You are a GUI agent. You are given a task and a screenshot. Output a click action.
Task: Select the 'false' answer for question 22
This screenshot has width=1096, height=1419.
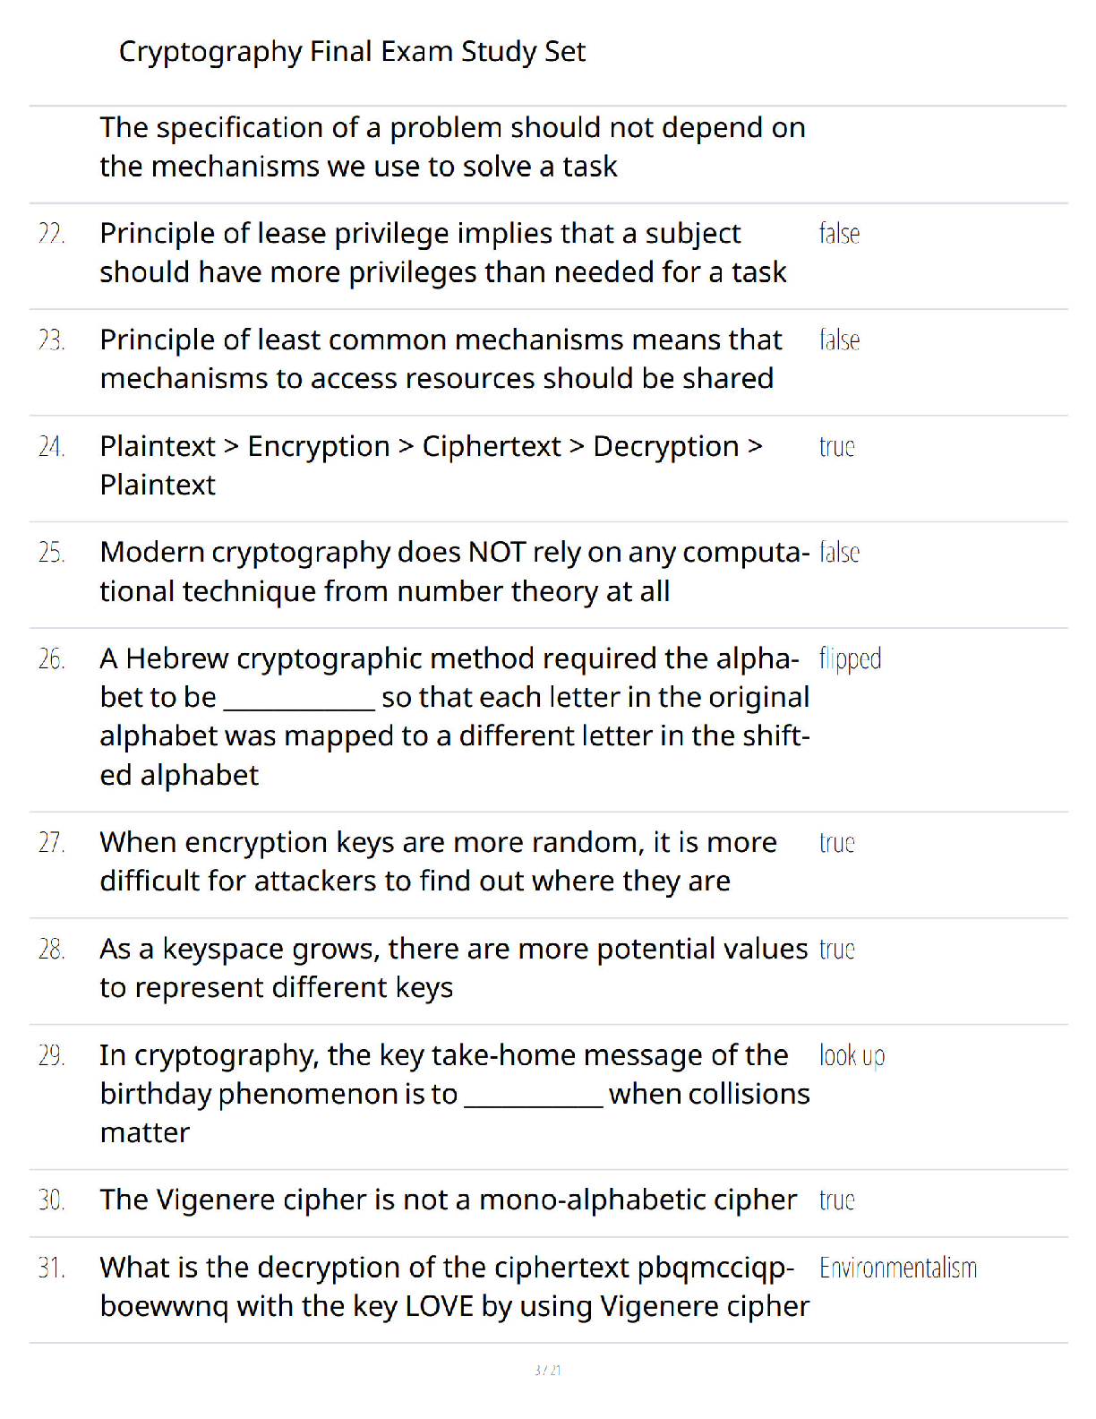point(839,234)
